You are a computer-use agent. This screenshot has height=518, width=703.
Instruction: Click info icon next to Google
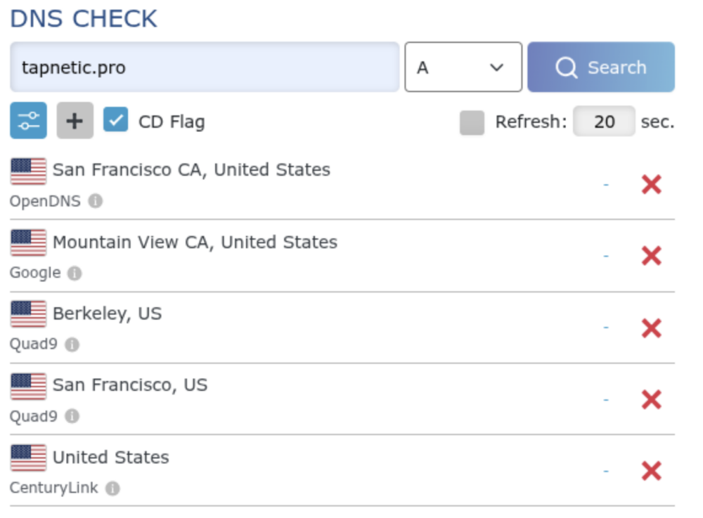[x=75, y=273]
